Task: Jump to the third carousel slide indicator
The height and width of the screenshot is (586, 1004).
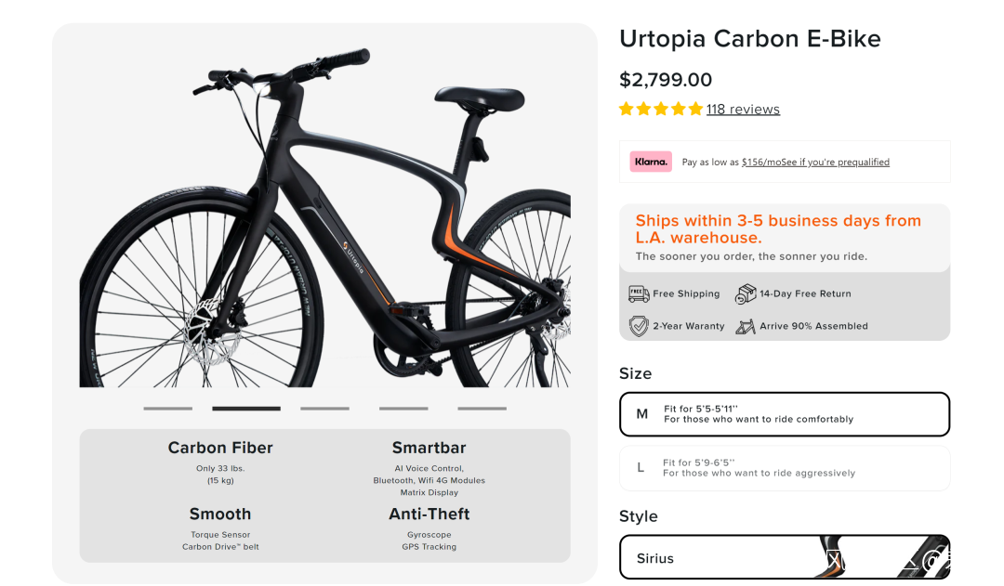Action: coord(324,408)
